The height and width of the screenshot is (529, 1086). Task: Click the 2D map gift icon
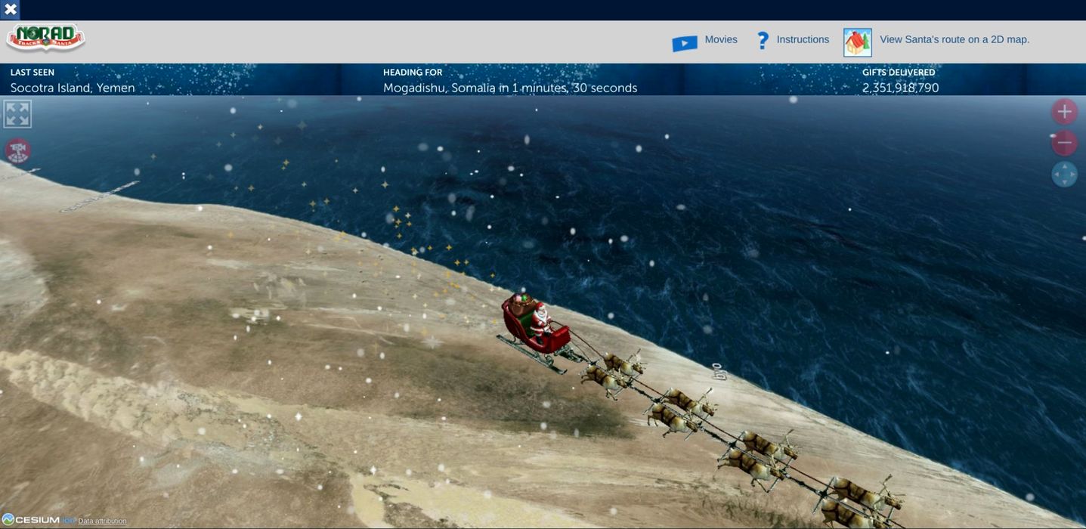857,42
